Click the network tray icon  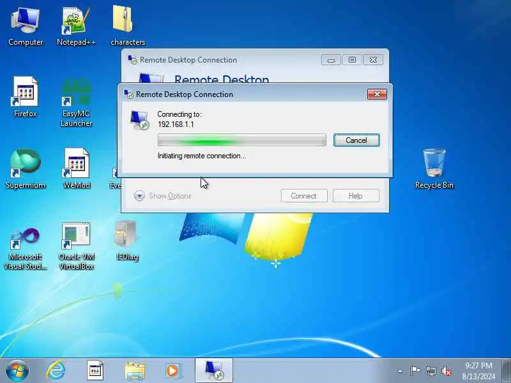coord(431,371)
